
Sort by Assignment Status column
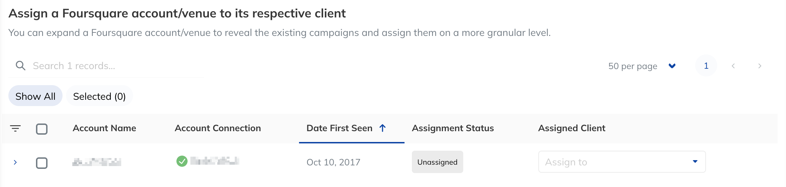click(x=453, y=128)
